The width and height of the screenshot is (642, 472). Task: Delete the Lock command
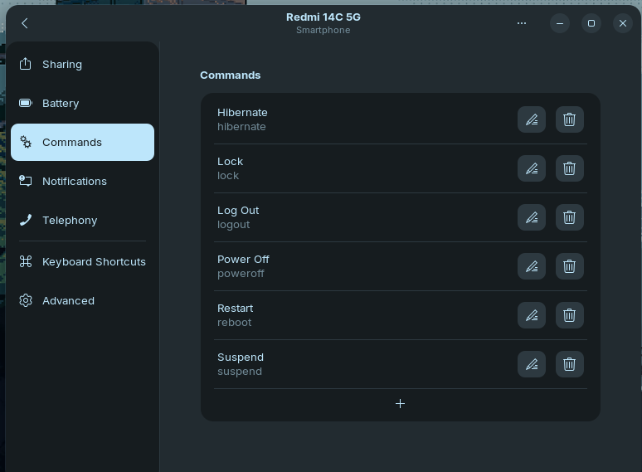pyautogui.click(x=569, y=168)
